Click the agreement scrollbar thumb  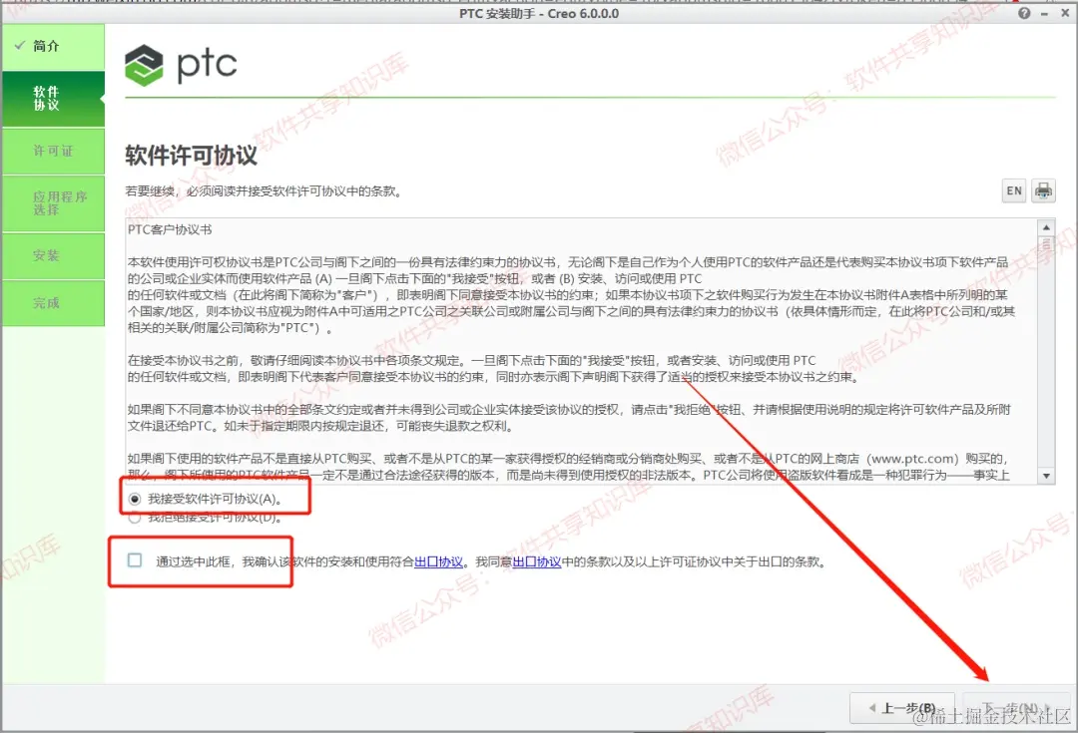[x=1046, y=244]
